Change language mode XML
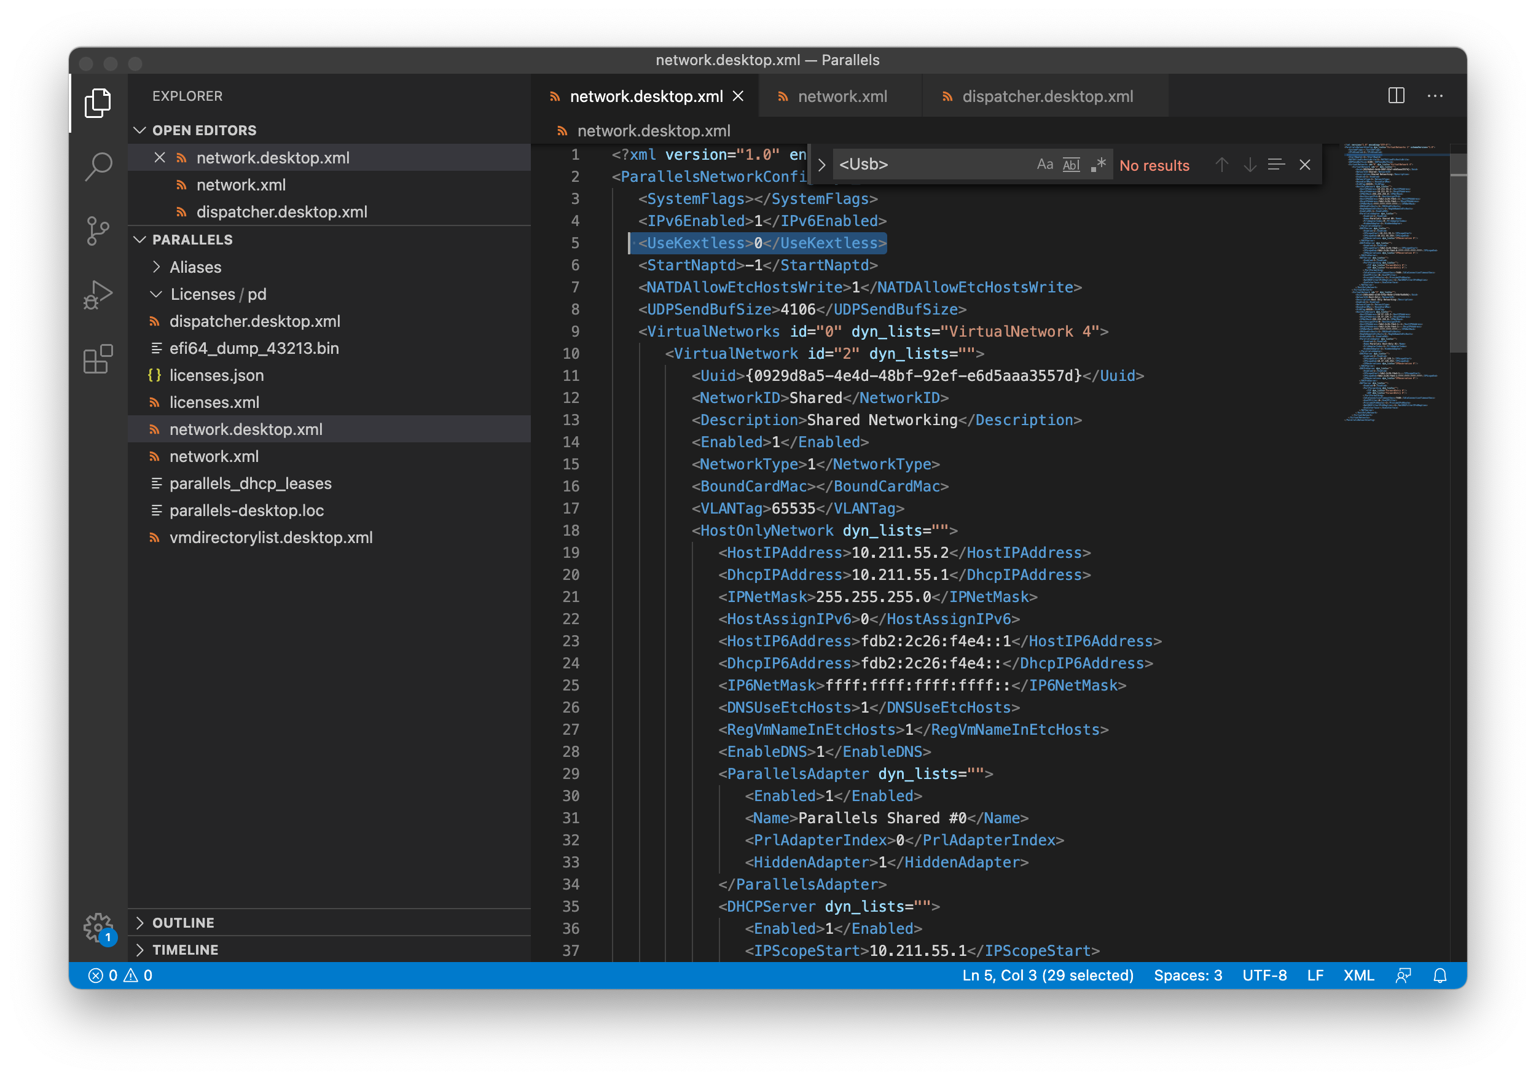 [1358, 975]
